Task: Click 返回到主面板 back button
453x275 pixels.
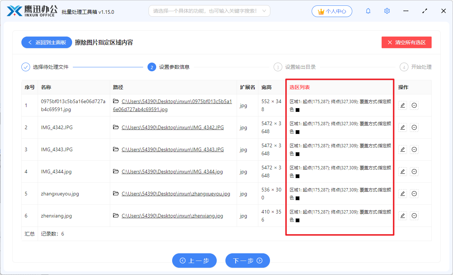Action: (x=46, y=42)
